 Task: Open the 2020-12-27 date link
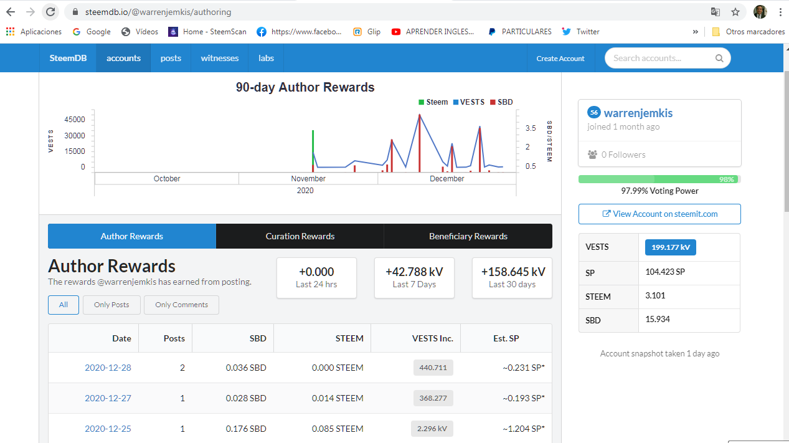108,398
